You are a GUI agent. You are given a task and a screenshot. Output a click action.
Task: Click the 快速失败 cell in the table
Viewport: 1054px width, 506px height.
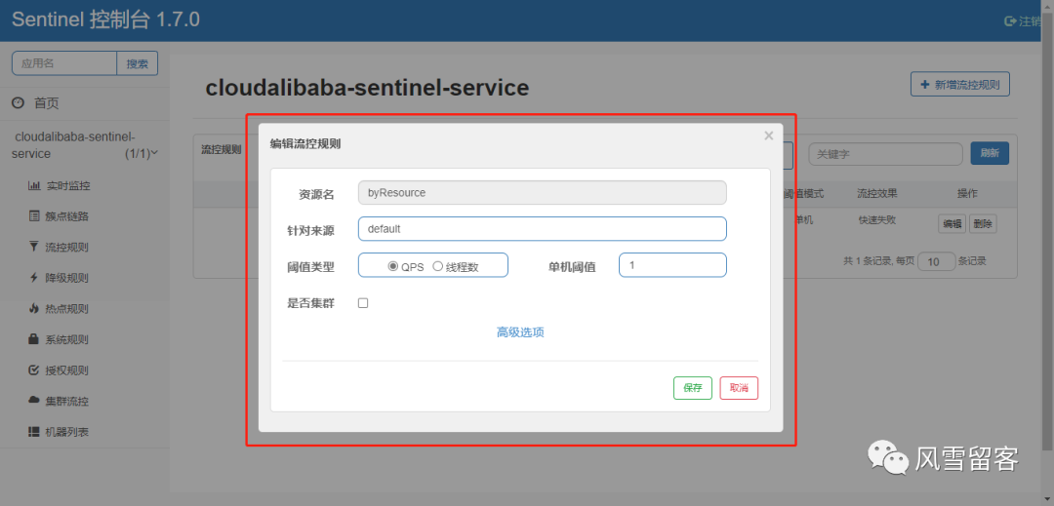click(877, 219)
